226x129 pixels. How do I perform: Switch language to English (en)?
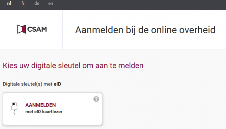(51, 3)
